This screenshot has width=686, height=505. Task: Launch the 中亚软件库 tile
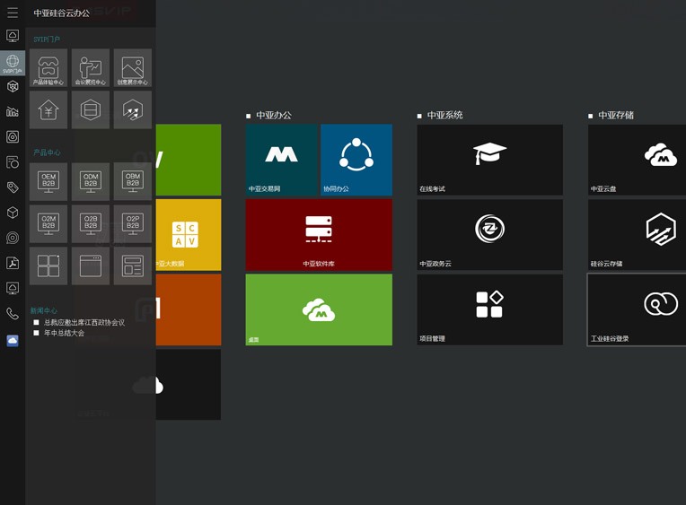(319, 234)
